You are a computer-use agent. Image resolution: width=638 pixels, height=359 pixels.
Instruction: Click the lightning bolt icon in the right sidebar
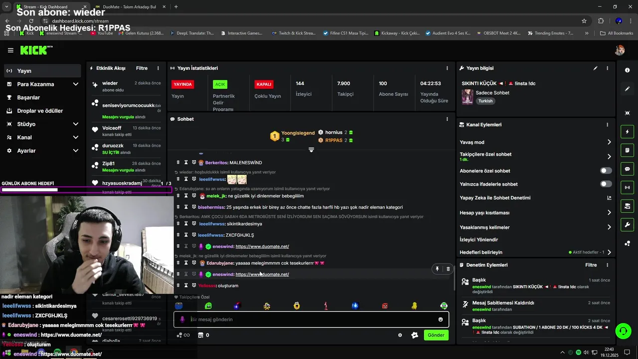pyautogui.click(x=627, y=132)
